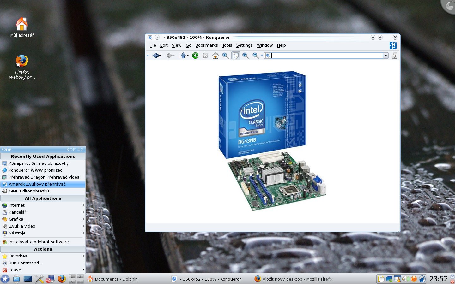The height and width of the screenshot is (284, 455).
Task: Launch Firefox from the panel
Action: (x=62, y=279)
